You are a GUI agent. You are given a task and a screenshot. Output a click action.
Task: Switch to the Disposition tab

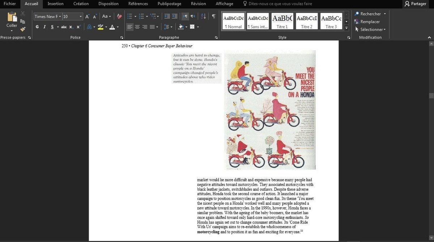point(109,4)
